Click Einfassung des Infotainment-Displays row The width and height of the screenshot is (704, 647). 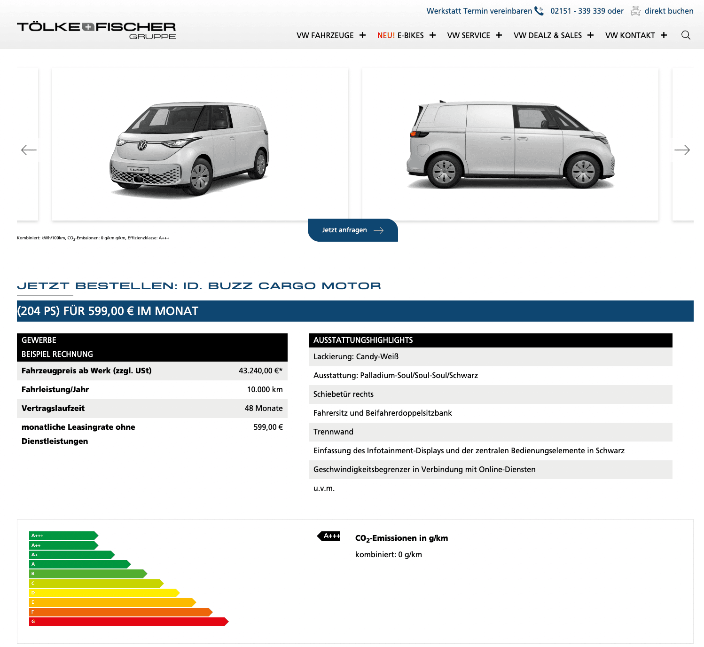pyautogui.click(x=491, y=450)
